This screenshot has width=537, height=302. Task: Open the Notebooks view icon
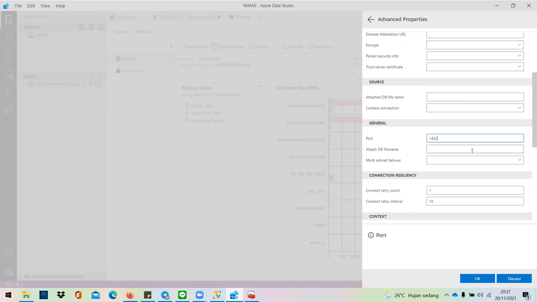(x=8, y=55)
